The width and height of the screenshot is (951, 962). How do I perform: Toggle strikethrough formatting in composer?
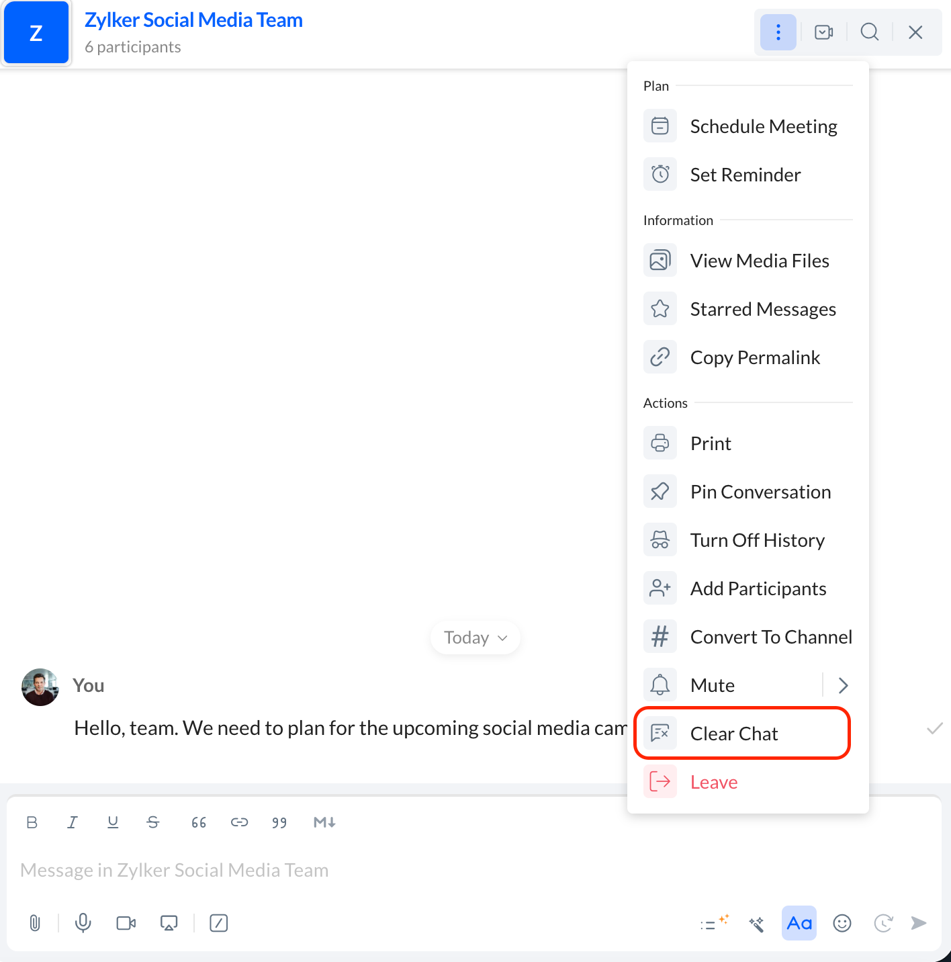point(153,822)
